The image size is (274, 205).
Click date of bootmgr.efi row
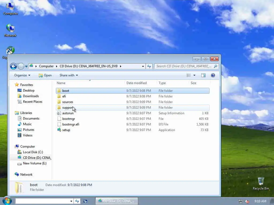coord(139,124)
